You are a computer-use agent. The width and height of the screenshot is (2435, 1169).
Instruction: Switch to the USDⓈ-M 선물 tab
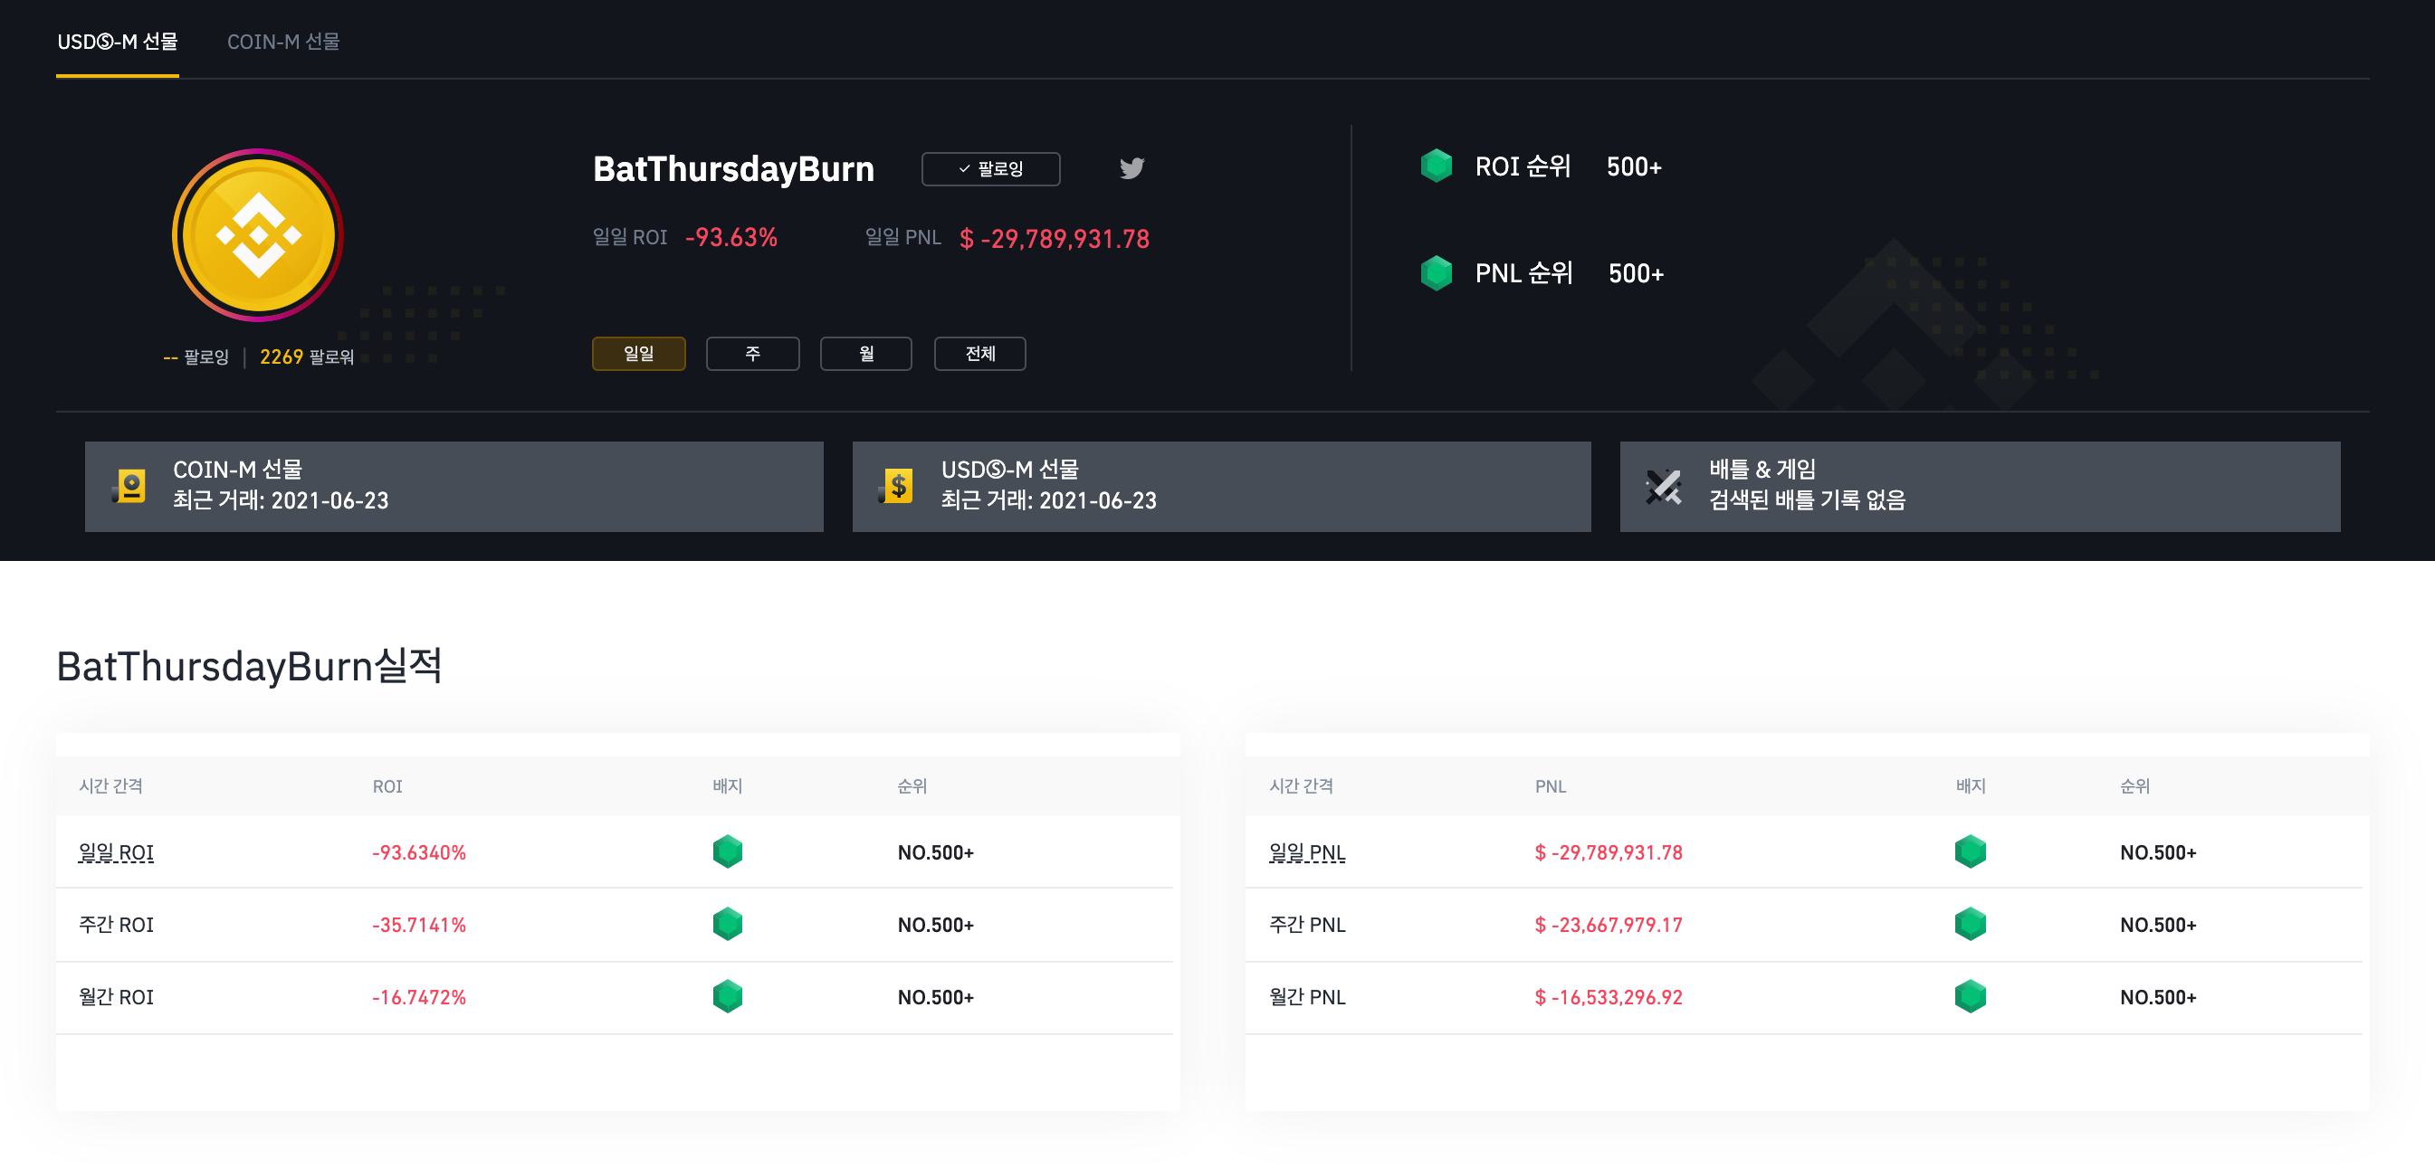(x=117, y=42)
